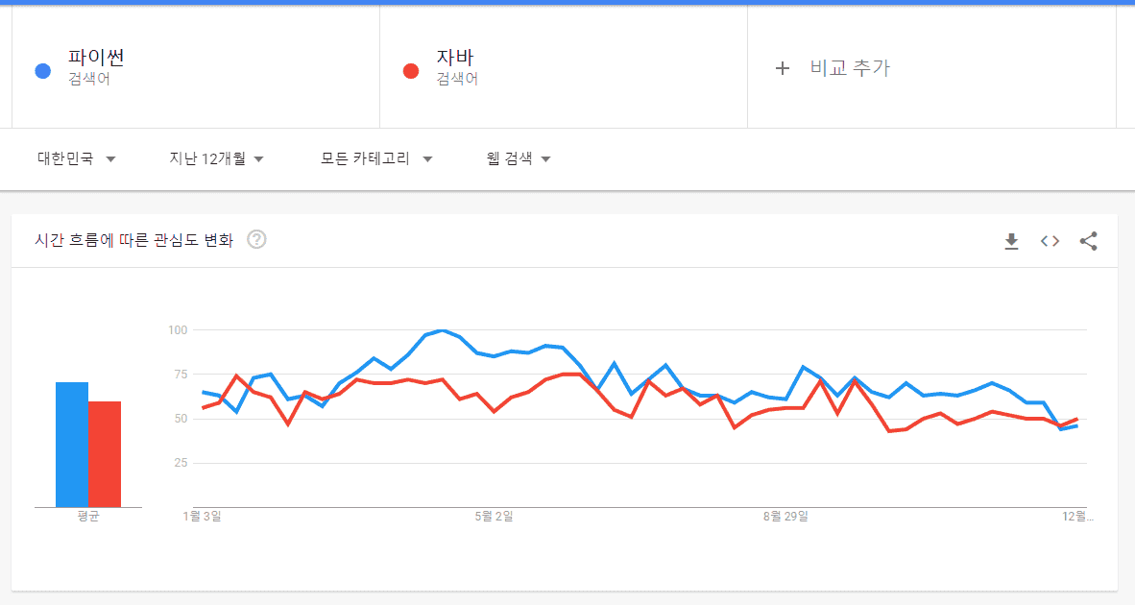
Task: Open the embed code icon
Action: tap(1050, 241)
